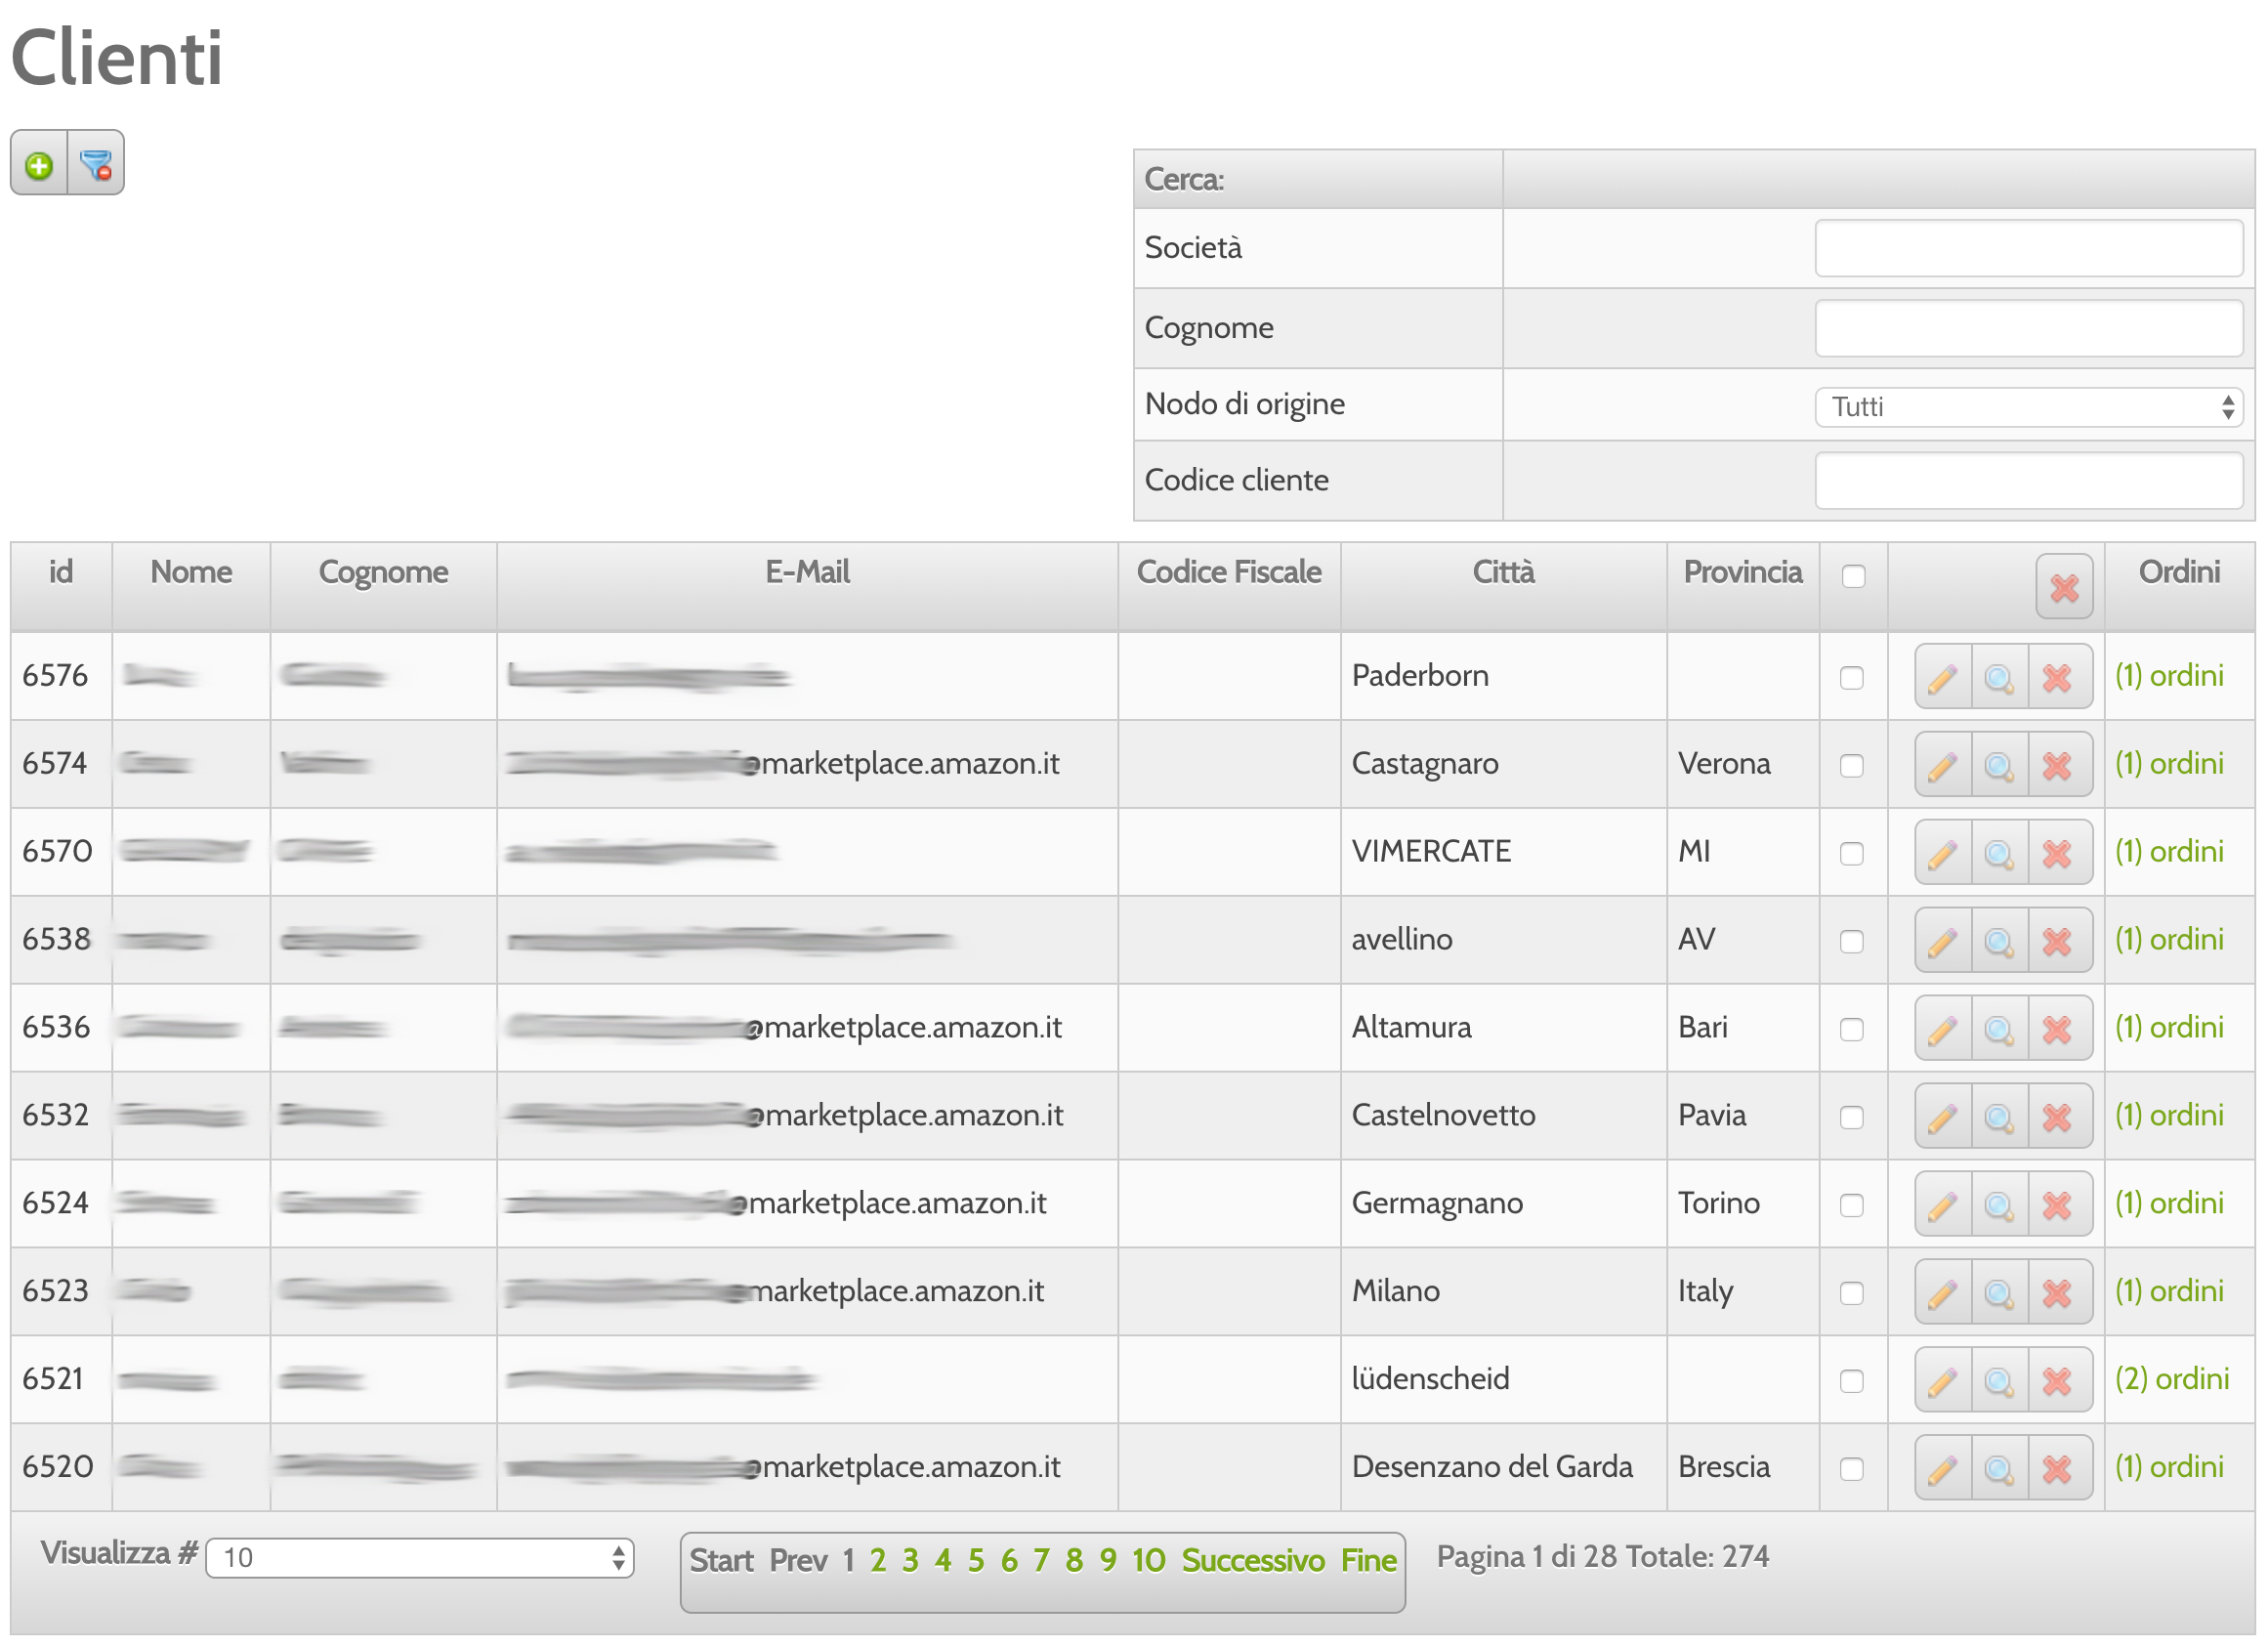Viewport: 2268px width, 1647px height.
Task: Check the row checkbox for client 6576
Action: 1854,676
